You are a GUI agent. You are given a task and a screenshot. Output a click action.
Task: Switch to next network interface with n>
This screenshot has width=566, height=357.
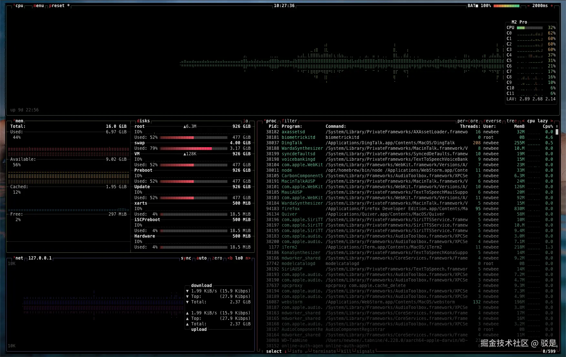tap(248, 258)
